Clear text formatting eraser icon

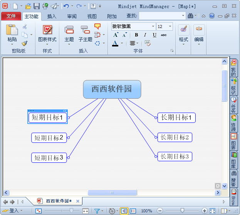click(x=148, y=43)
